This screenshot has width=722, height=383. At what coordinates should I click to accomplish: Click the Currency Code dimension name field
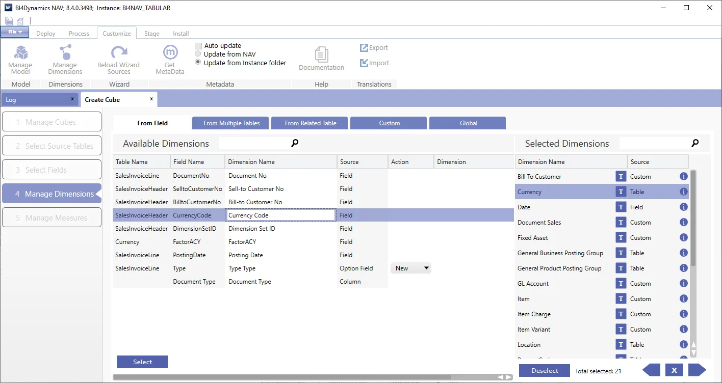pyautogui.click(x=280, y=215)
